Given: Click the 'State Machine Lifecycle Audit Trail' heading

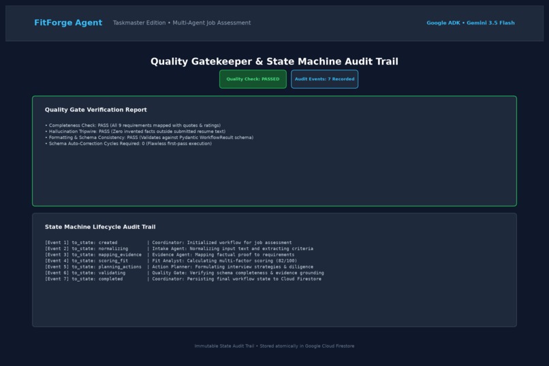Looking at the screenshot, I should point(100,227).
